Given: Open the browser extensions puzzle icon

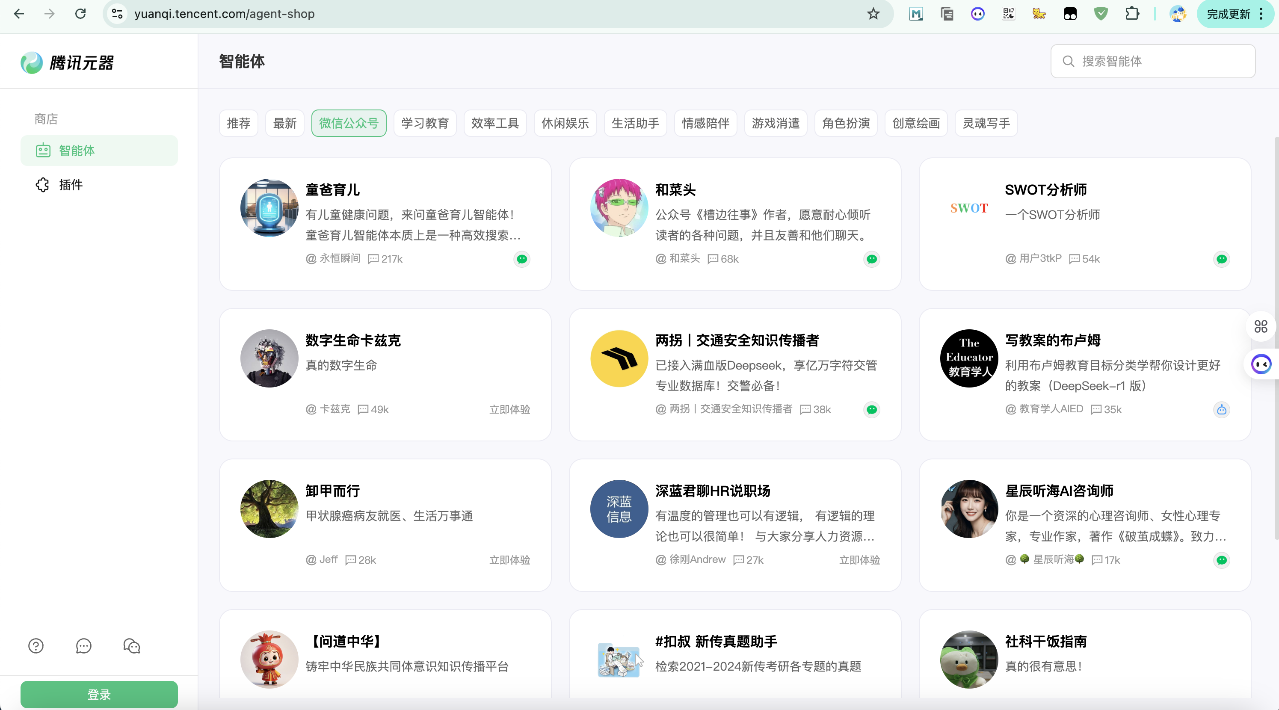Looking at the screenshot, I should (x=1131, y=14).
